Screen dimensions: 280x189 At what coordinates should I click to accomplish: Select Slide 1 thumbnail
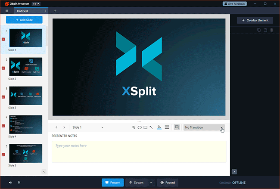coord(26,38)
